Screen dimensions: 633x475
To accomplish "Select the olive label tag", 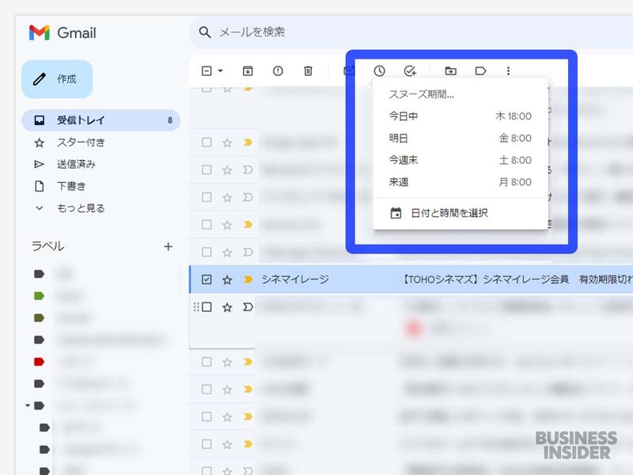I will pos(39,318).
